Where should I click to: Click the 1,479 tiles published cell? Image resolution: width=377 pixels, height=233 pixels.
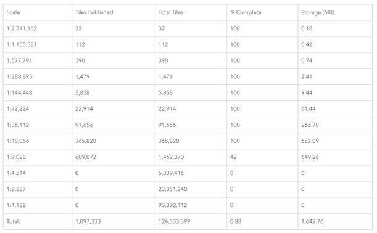(x=114, y=76)
